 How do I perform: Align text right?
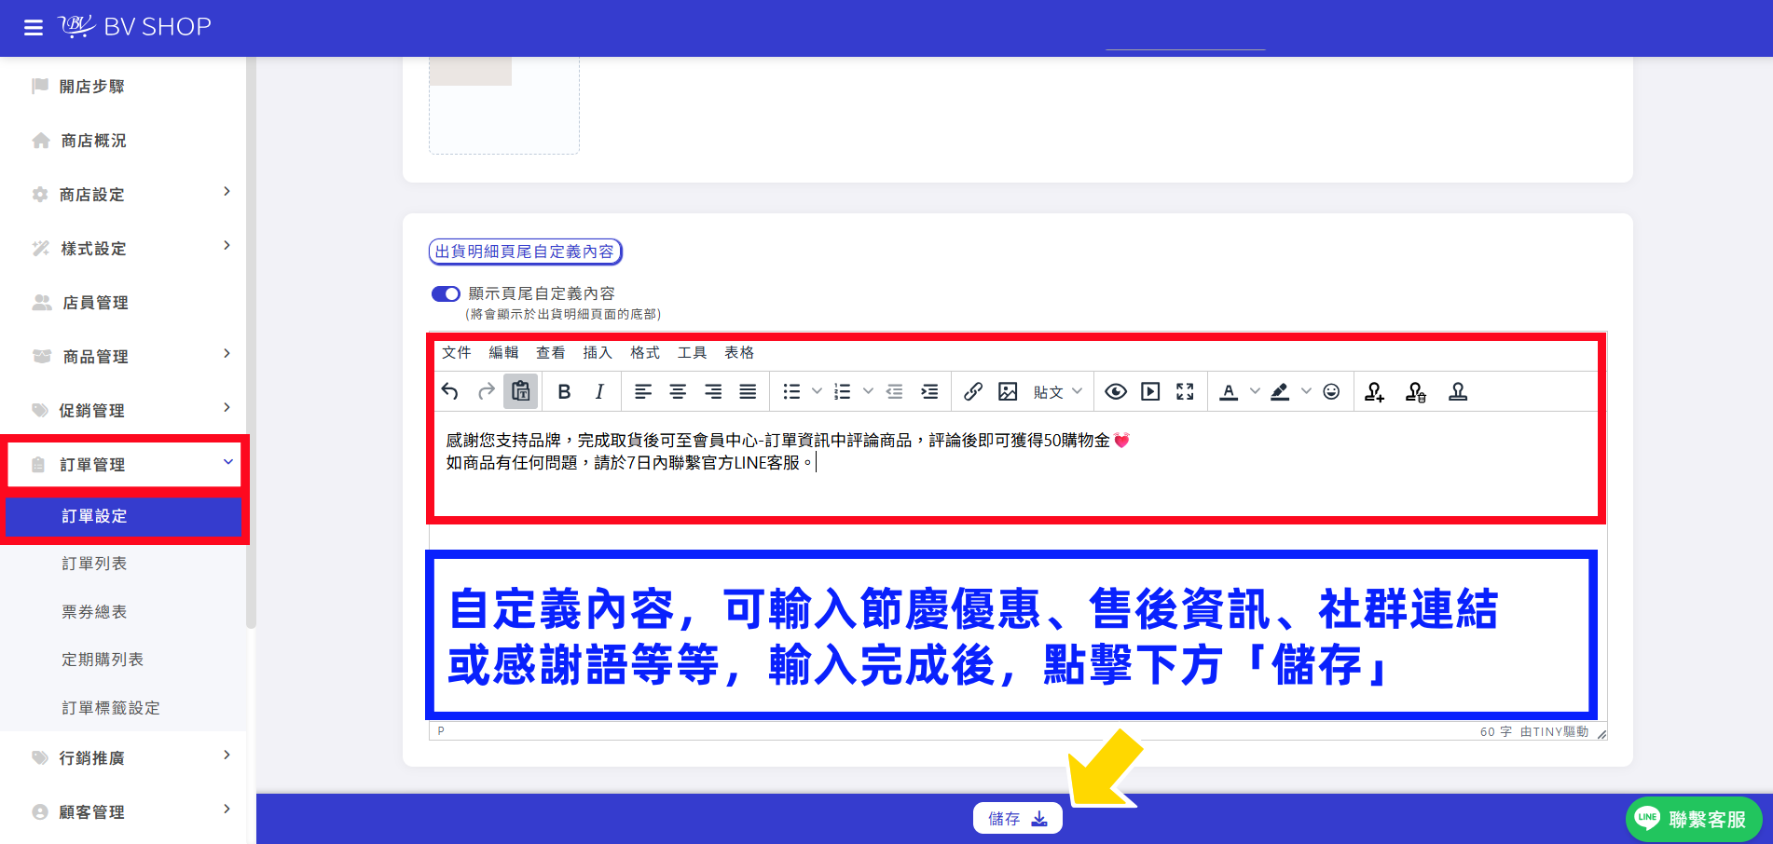(713, 391)
